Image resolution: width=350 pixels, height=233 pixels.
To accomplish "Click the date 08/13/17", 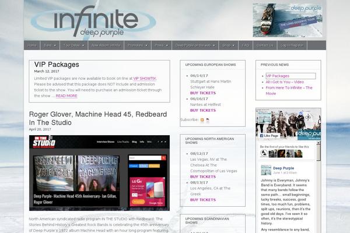I will (199, 182).
